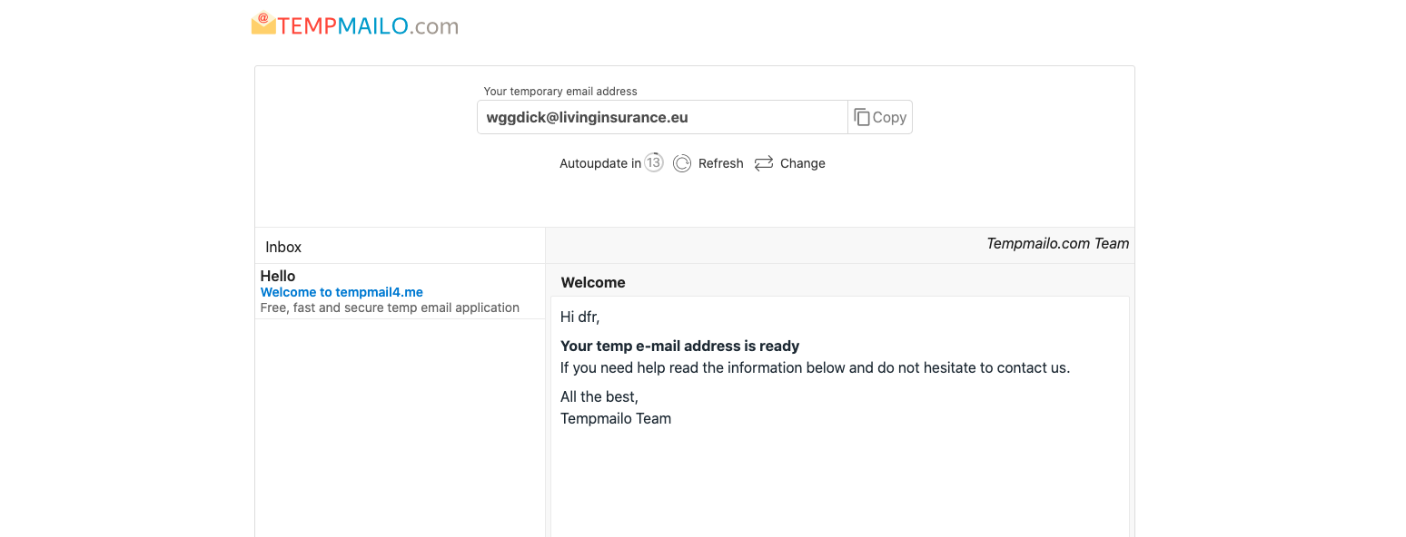Click 'Your temp e-mail address is ready' text
The image size is (1406, 537).
(x=680, y=346)
